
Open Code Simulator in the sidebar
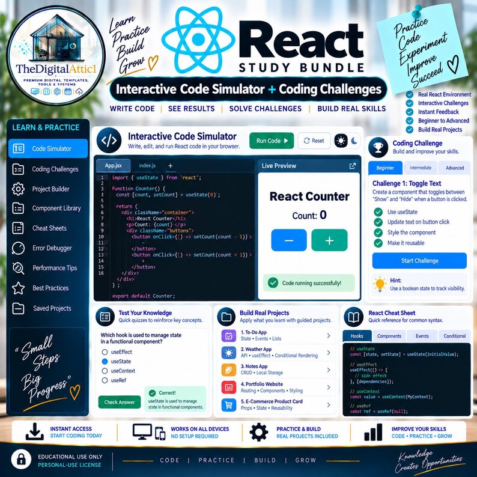point(48,148)
